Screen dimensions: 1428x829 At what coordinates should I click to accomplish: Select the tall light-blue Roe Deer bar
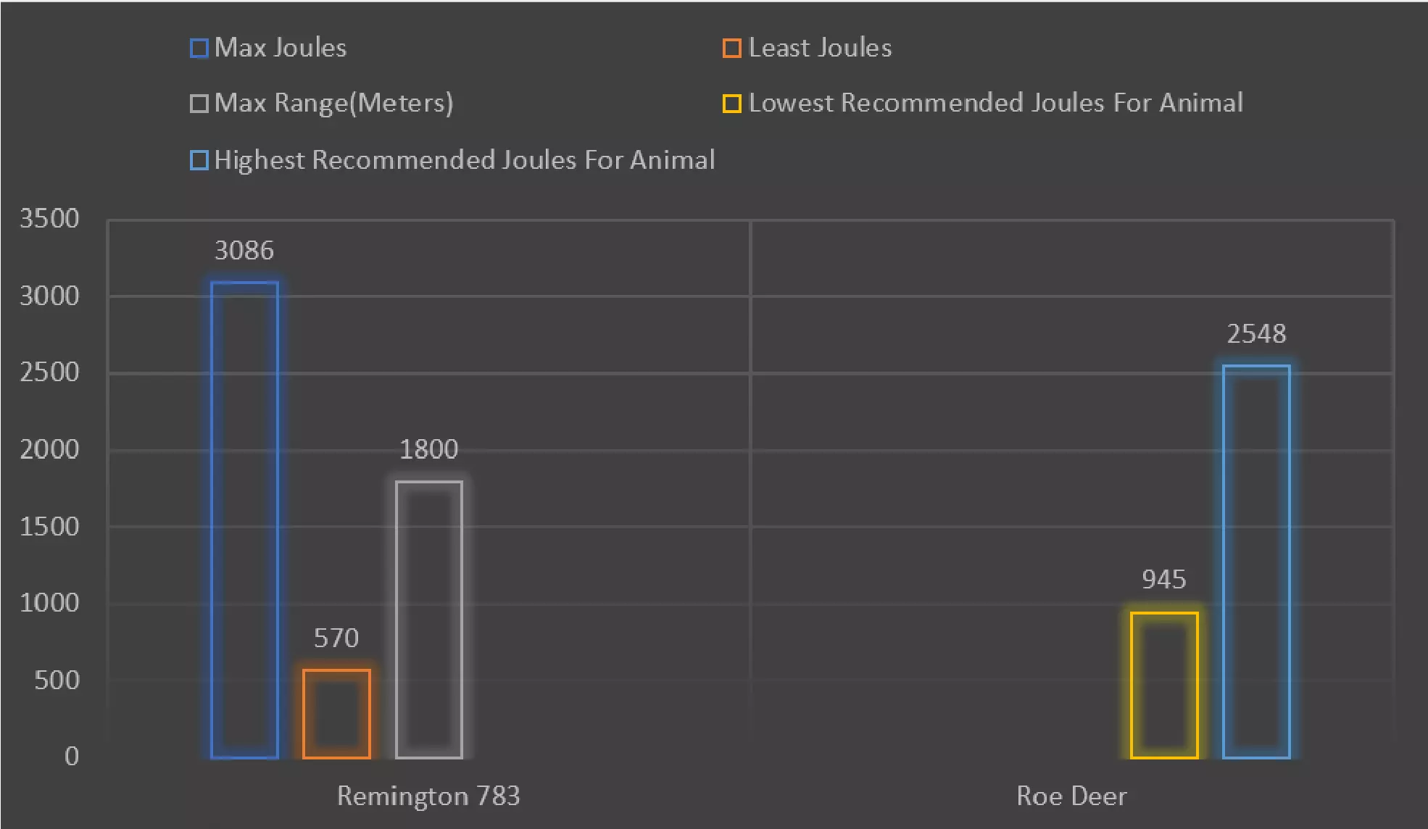[x=1256, y=562]
